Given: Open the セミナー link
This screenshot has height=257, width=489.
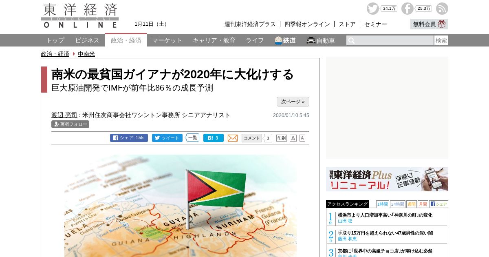Looking at the screenshot, I should click(x=376, y=24).
